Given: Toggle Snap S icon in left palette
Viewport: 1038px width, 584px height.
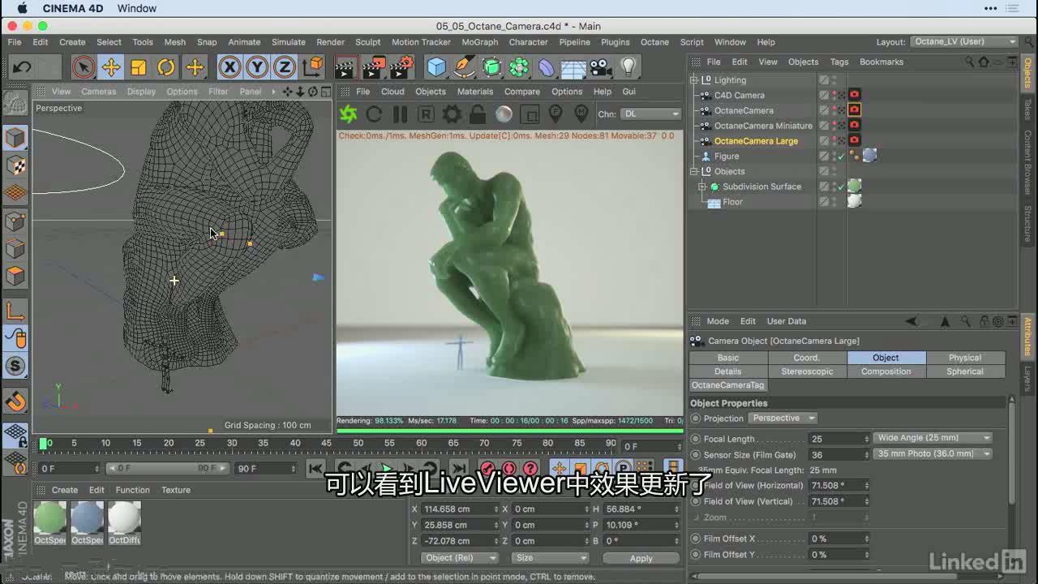Looking at the screenshot, I should (x=15, y=365).
